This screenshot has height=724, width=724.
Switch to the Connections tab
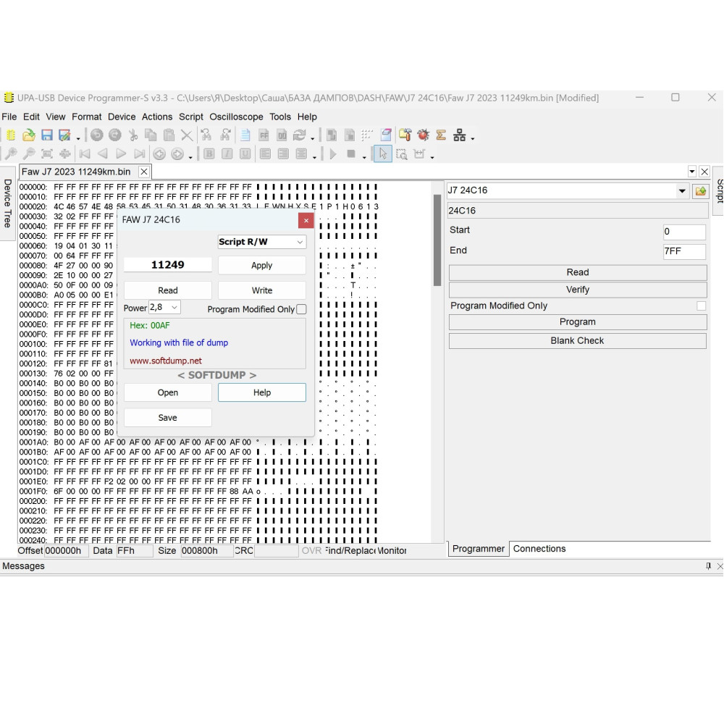[539, 549]
